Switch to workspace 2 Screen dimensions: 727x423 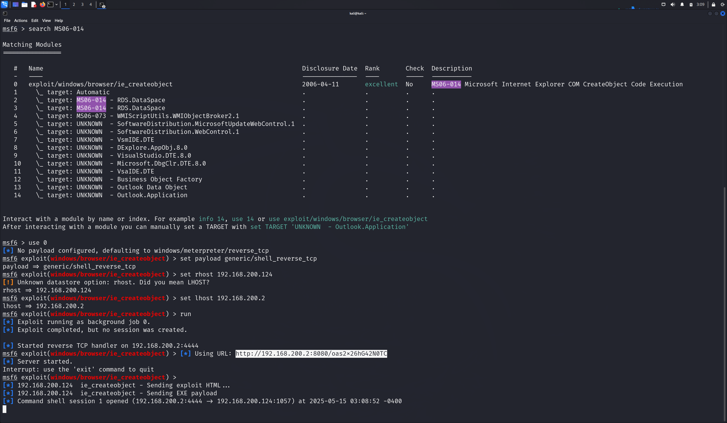(74, 4)
